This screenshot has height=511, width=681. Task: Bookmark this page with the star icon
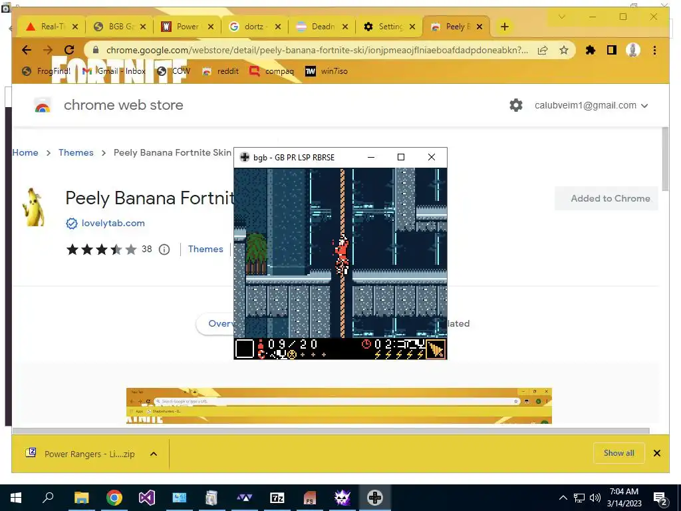564,50
